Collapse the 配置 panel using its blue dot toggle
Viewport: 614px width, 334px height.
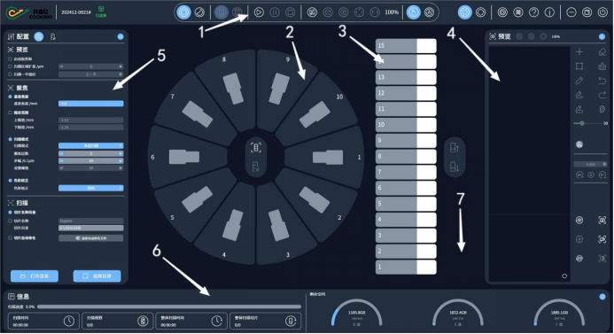point(120,36)
